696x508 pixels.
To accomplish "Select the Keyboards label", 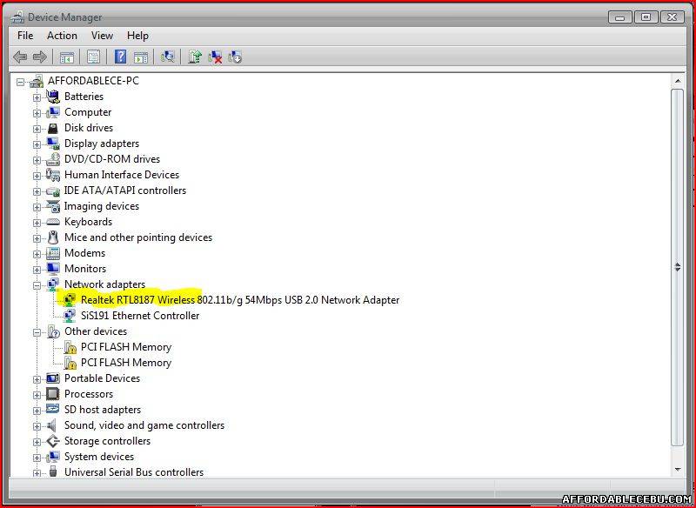I will 89,222.
